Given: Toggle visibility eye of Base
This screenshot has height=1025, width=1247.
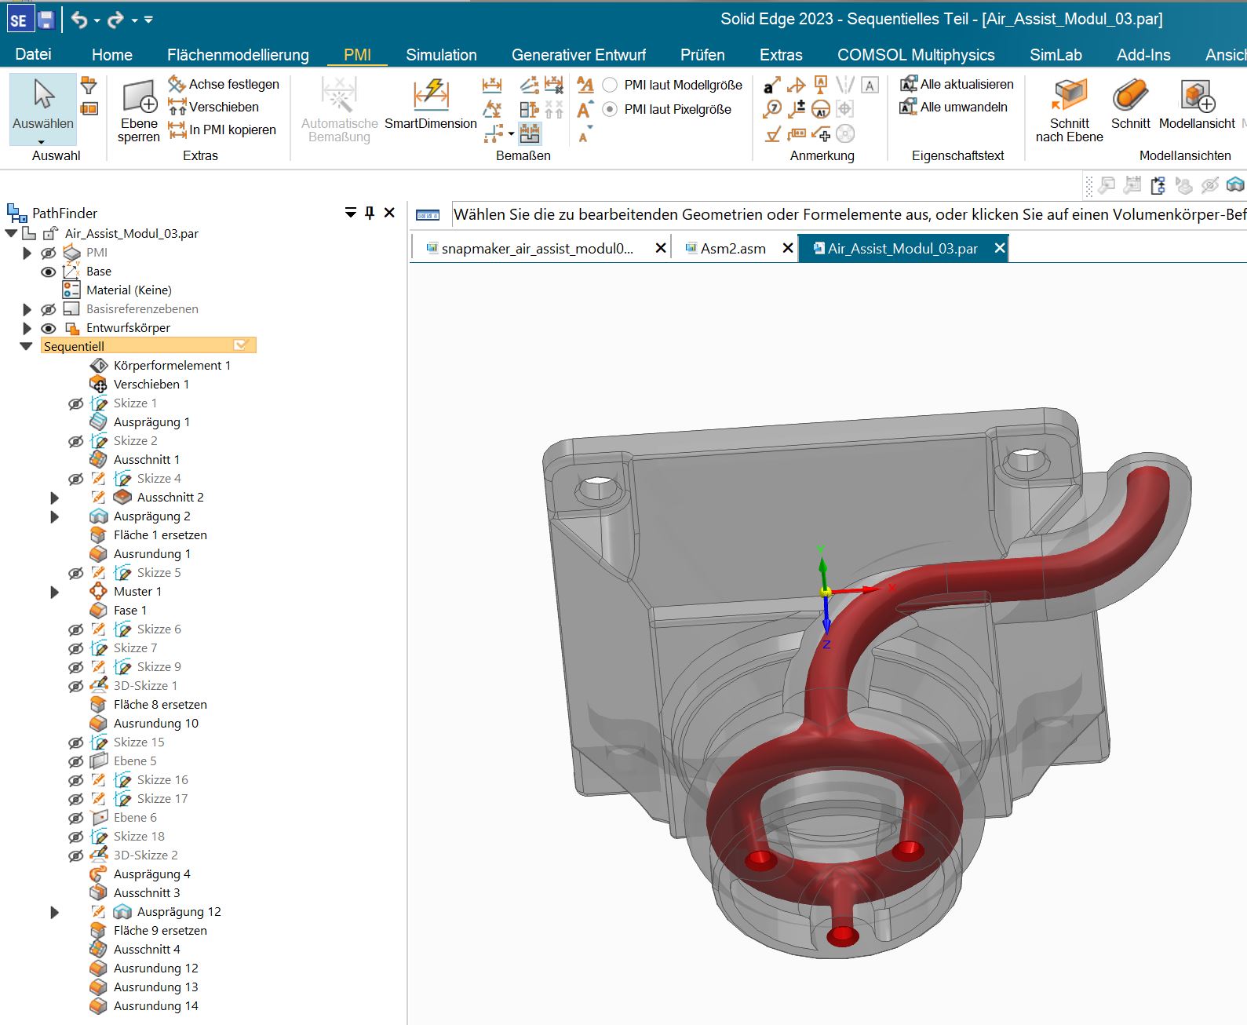Looking at the screenshot, I should tap(49, 272).
